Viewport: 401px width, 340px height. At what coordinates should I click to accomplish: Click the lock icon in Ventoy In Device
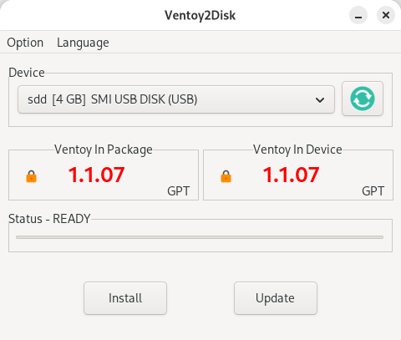point(226,176)
